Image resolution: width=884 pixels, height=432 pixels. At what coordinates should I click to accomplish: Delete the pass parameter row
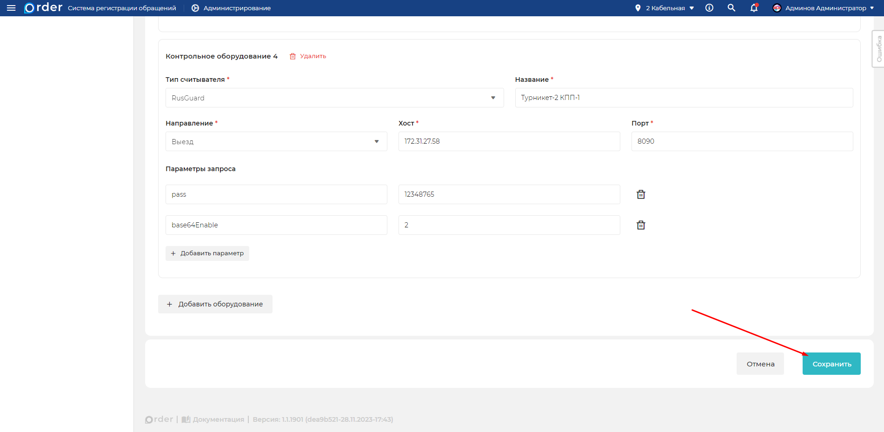[x=641, y=194]
